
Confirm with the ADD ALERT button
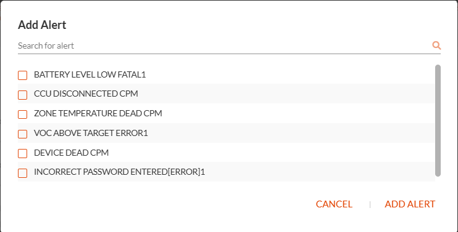pos(410,204)
